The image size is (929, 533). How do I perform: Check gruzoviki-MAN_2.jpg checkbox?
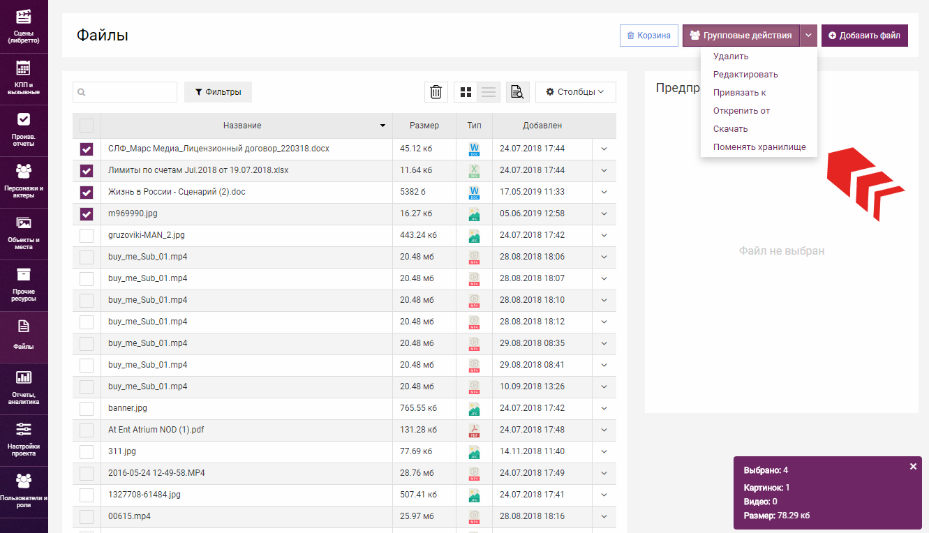coord(87,235)
